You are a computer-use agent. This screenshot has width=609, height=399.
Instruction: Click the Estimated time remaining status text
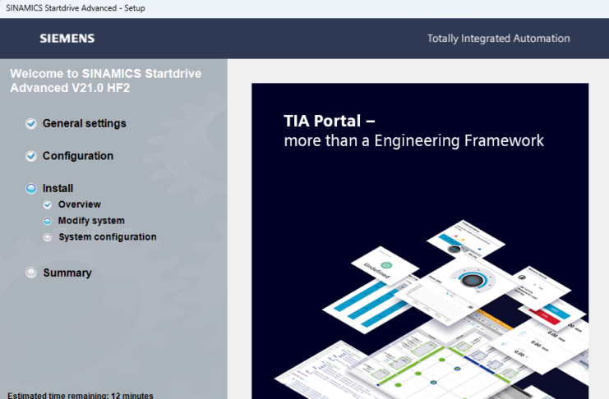(x=80, y=395)
